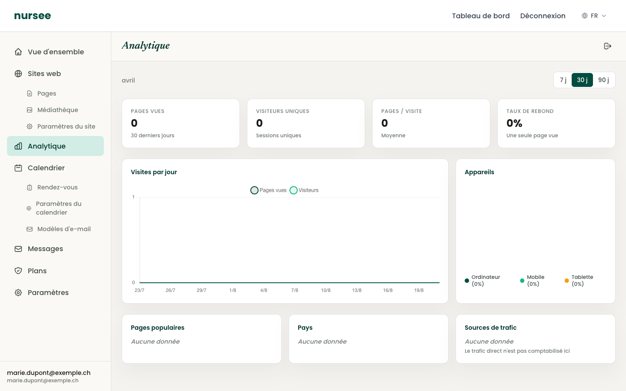Click the Modèles d'e-mail label
Viewport: 626px width, 391px height.
(64, 229)
